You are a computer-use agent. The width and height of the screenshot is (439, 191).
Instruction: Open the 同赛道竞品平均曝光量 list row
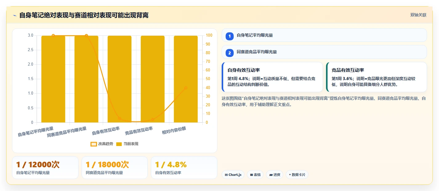tap(324, 52)
